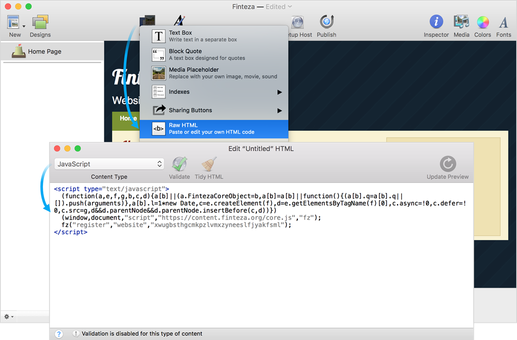Image resolution: width=517 pixels, height=340 pixels.
Task: Open the JavaScript content type dropdown
Action: pyautogui.click(x=109, y=164)
